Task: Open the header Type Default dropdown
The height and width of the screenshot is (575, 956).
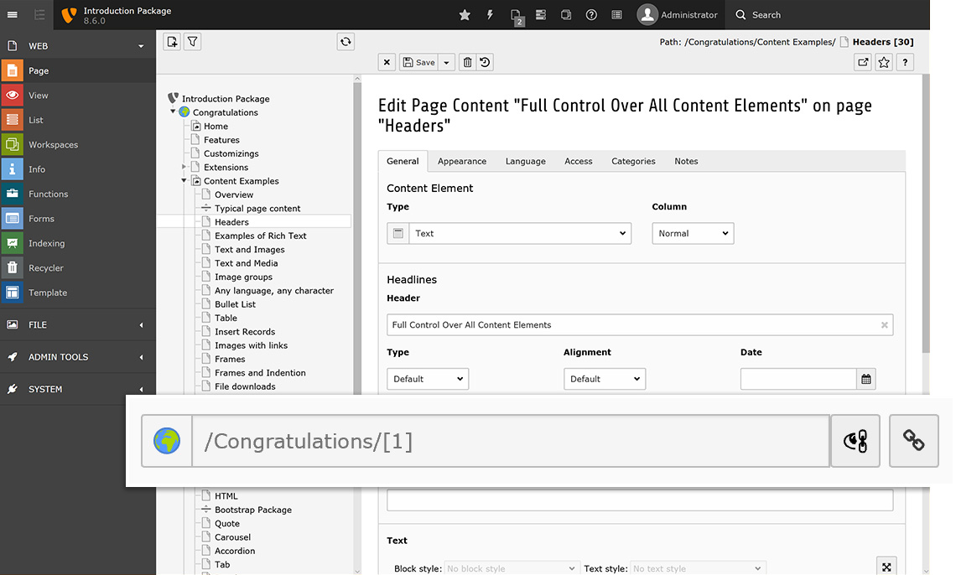Action: [428, 379]
